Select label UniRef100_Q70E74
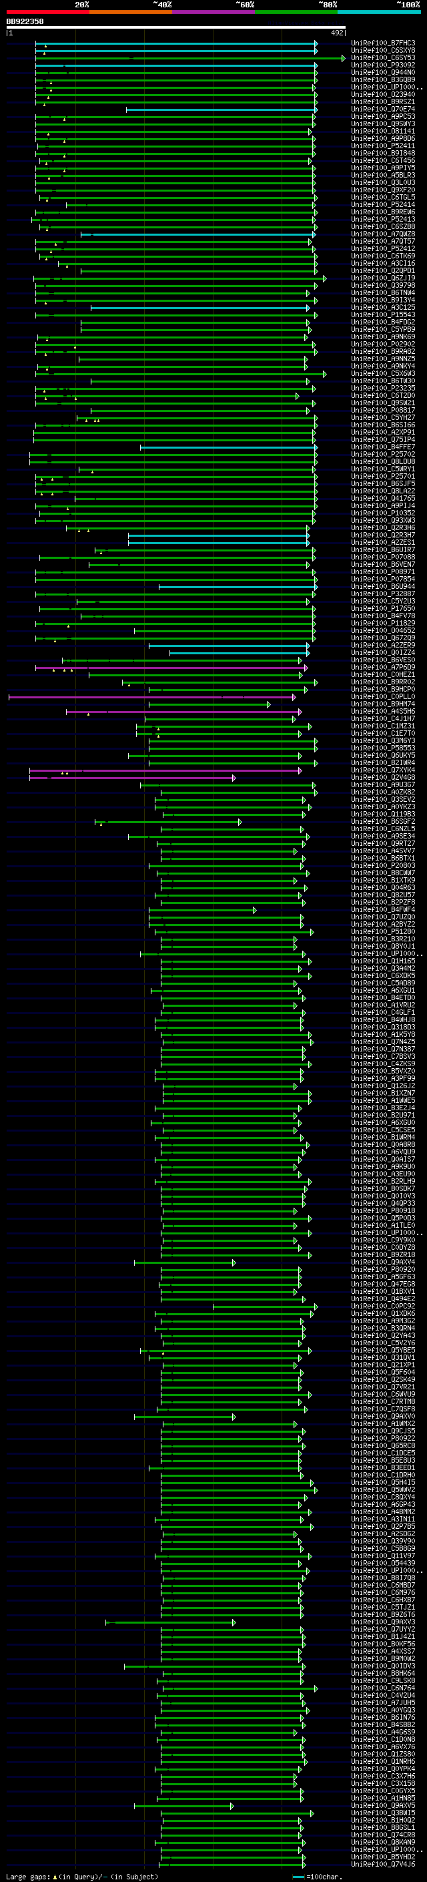427x1882 pixels. pyautogui.click(x=383, y=109)
